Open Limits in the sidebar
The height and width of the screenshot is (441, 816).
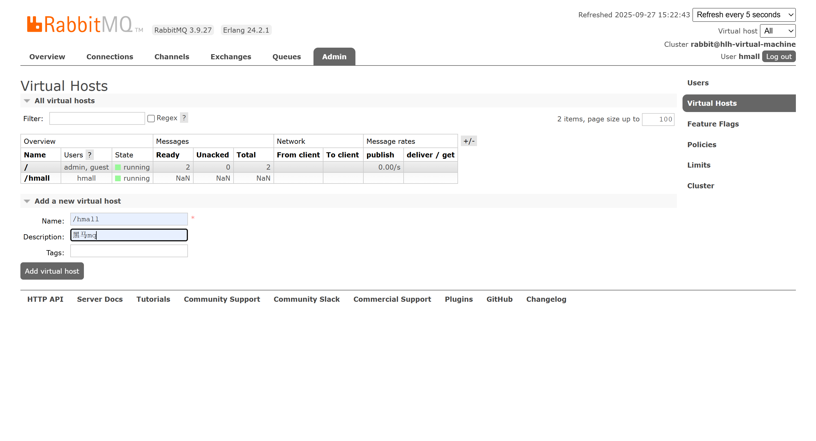tap(698, 165)
